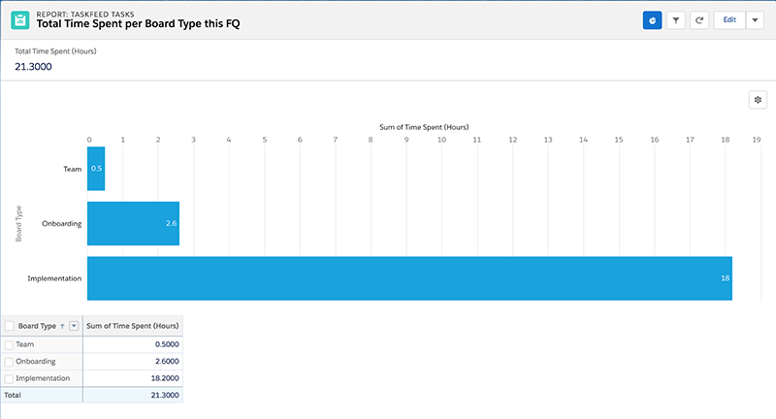Open chart properties gear icon

(x=758, y=100)
